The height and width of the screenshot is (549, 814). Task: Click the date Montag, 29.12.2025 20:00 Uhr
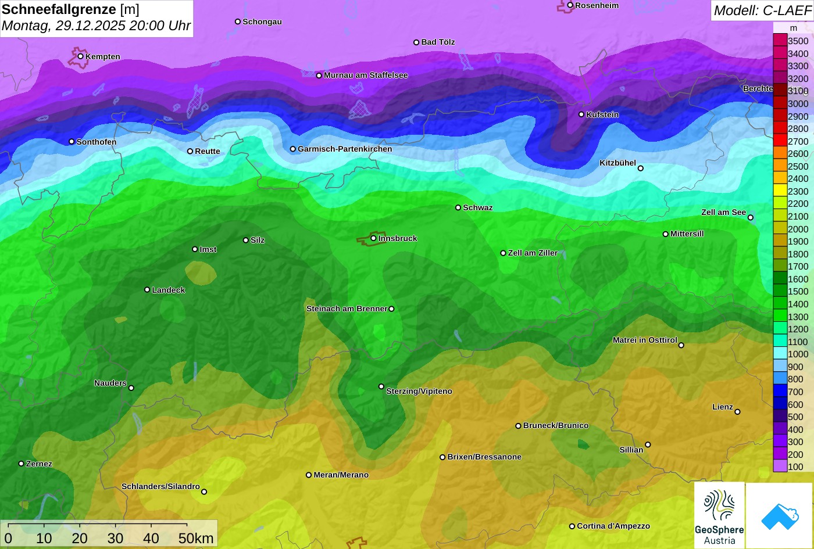coord(96,26)
